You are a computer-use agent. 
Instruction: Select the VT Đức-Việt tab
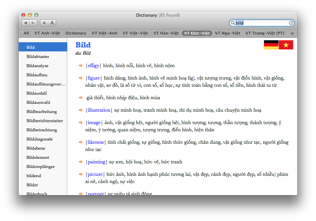pyautogui.click(x=197, y=33)
